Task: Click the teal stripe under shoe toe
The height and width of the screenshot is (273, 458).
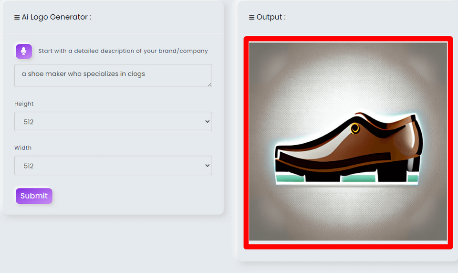Action: tap(290, 178)
